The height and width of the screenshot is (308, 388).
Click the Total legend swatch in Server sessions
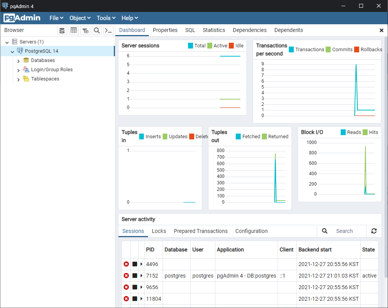click(x=190, y=45)
